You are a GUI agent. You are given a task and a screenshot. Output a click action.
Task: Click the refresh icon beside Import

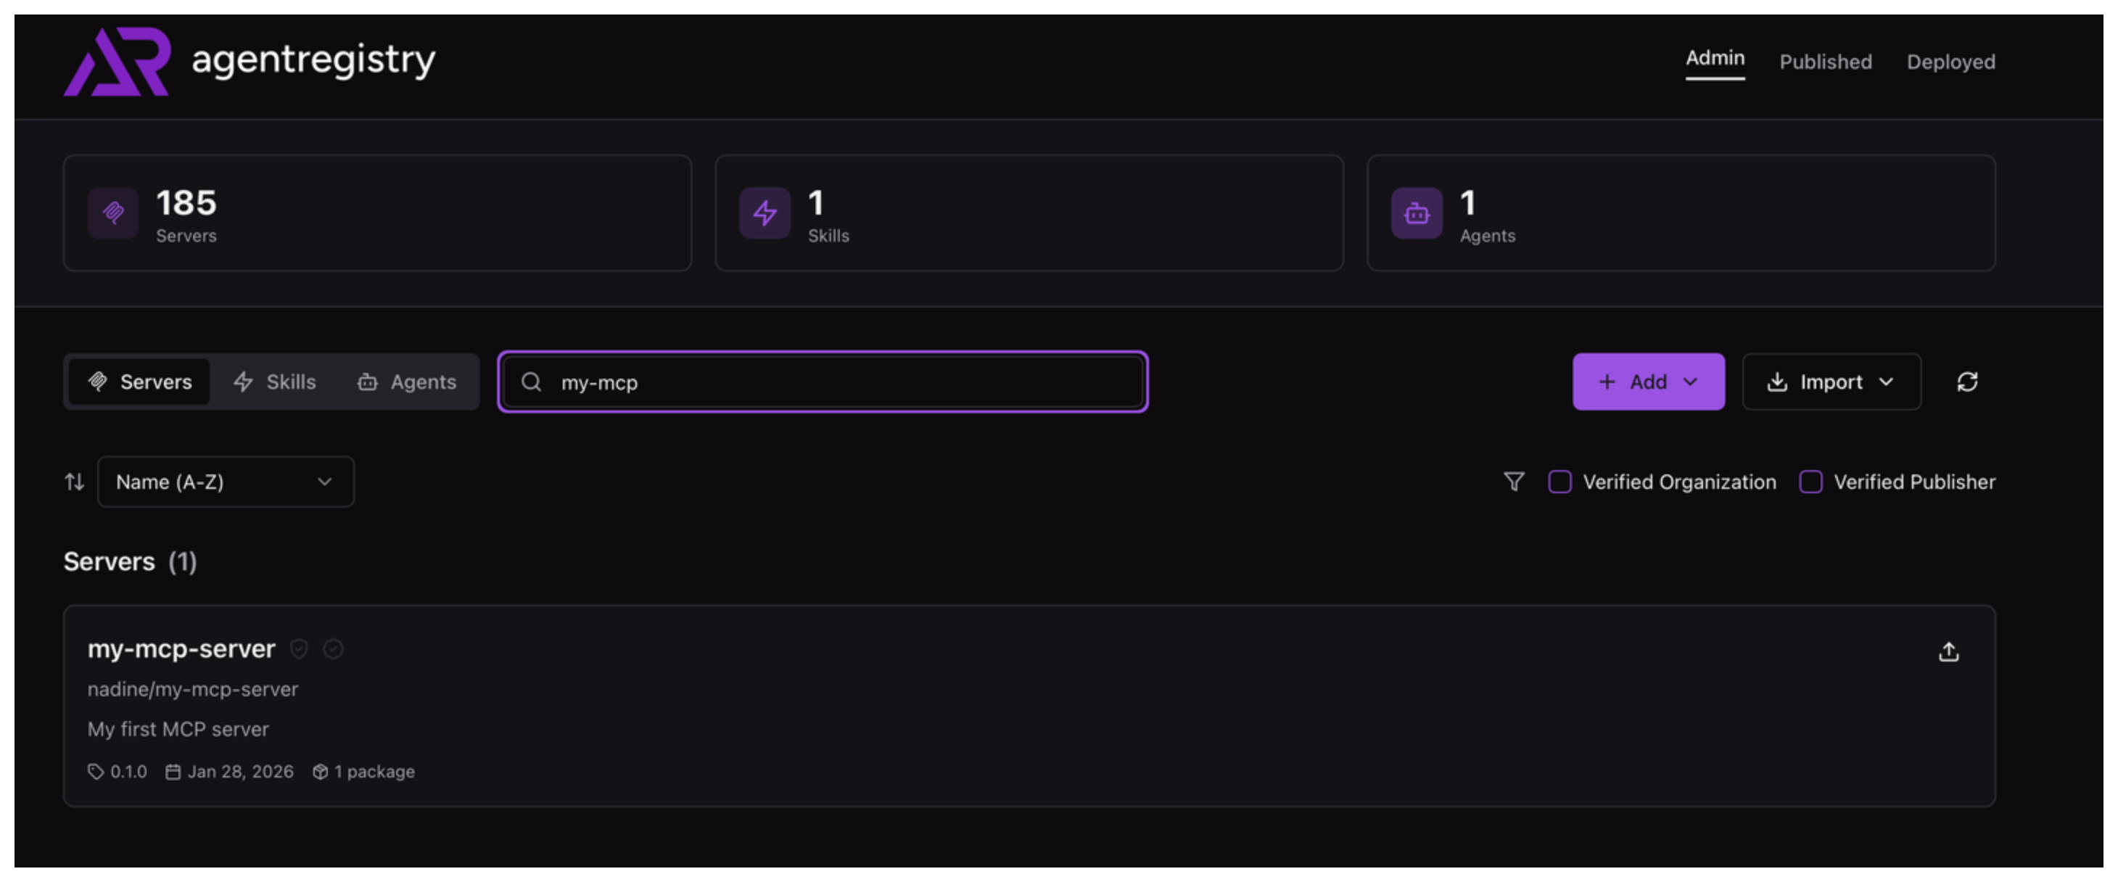(1966, 382)
